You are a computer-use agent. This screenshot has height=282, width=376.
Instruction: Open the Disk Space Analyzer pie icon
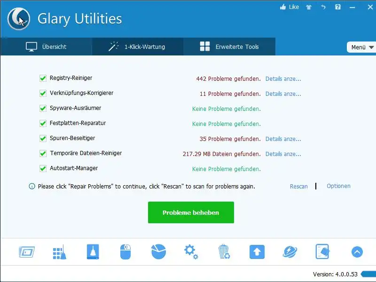coord(158,251)
